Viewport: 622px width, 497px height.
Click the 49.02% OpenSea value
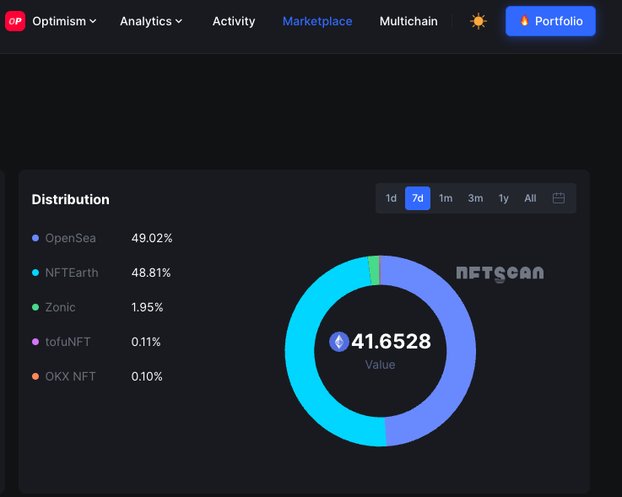[x=152, y=238]
